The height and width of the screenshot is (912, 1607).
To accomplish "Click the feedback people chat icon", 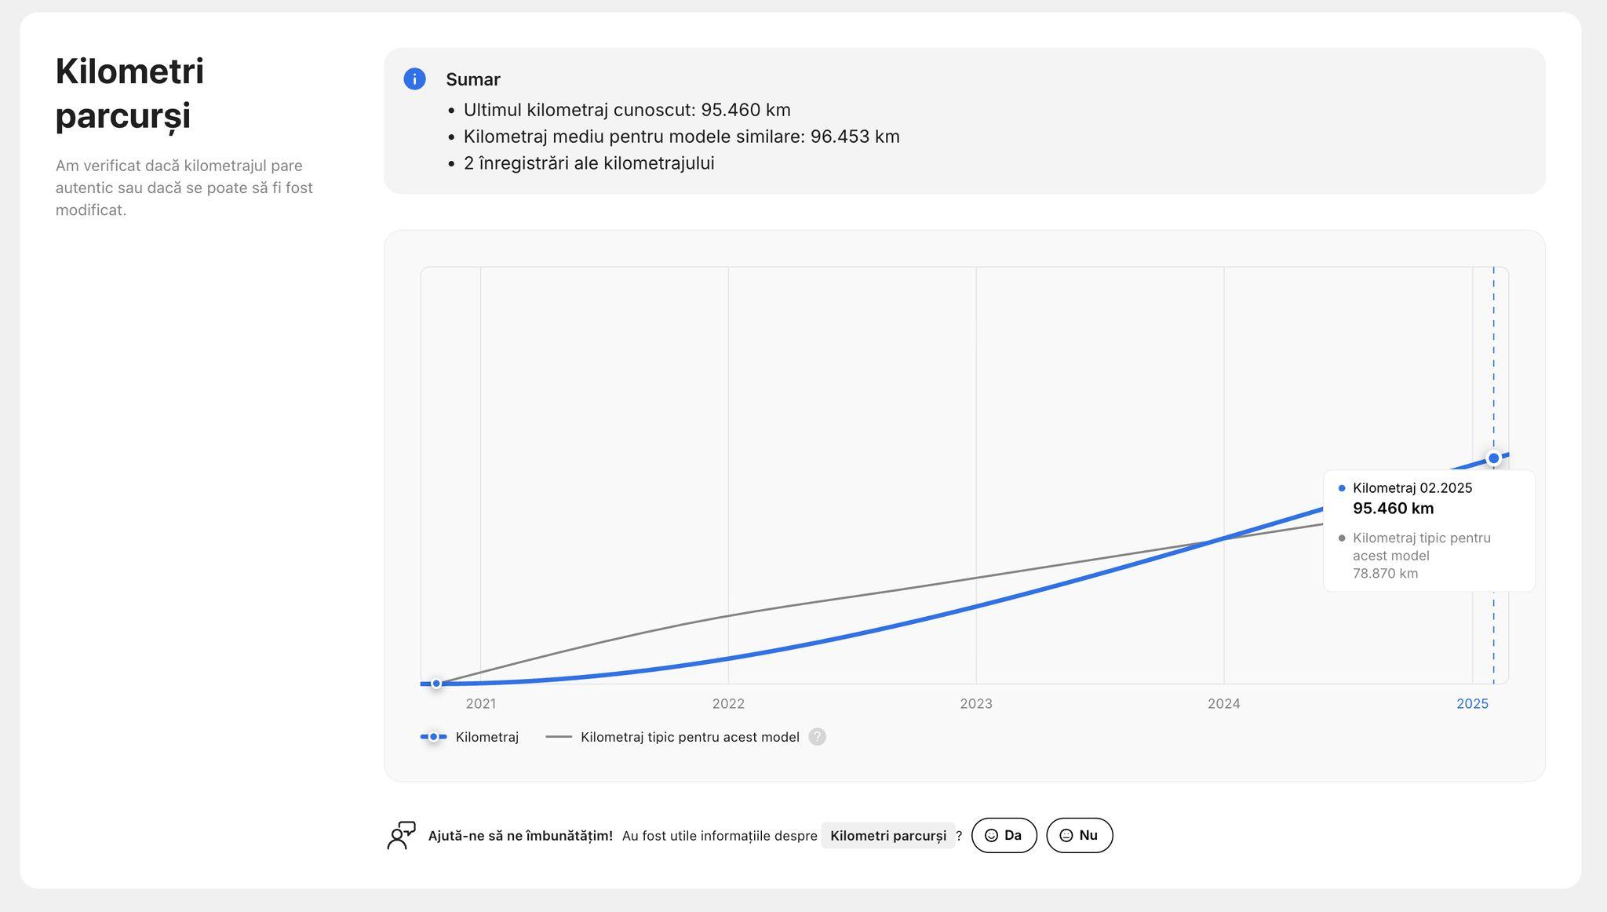I will (x=401, y=835).
